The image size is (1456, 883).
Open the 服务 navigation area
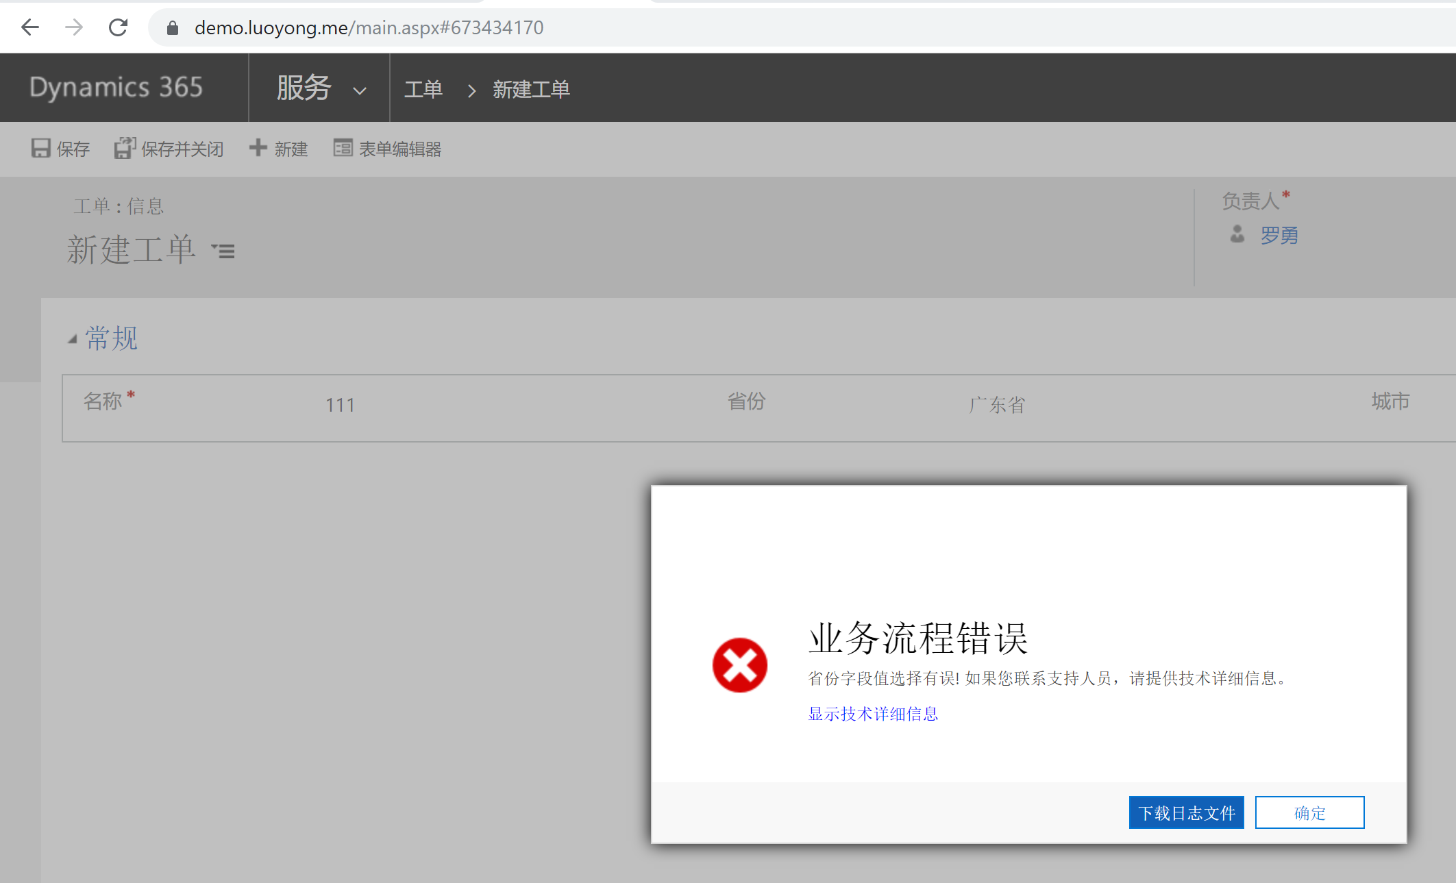[304, 88]
